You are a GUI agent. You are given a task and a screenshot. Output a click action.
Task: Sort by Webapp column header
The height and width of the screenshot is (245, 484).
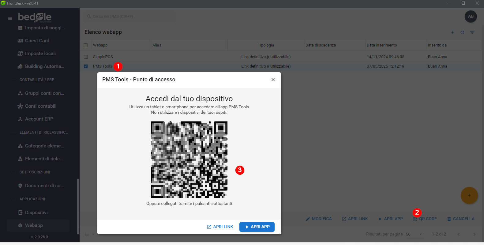100,45
